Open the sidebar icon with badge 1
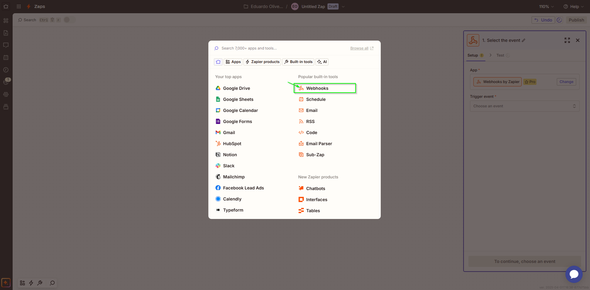The image size is (590, 290). [6, 82]
